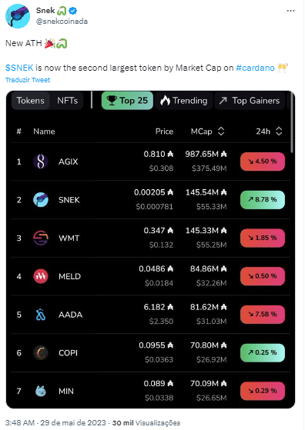
Task: Click the AADA token logo
Action: [x=41, y=315]
